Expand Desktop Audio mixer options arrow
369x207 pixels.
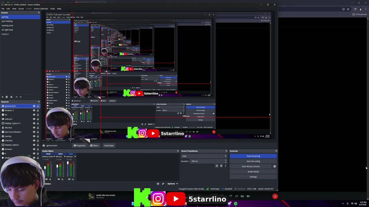coord(54,156)
